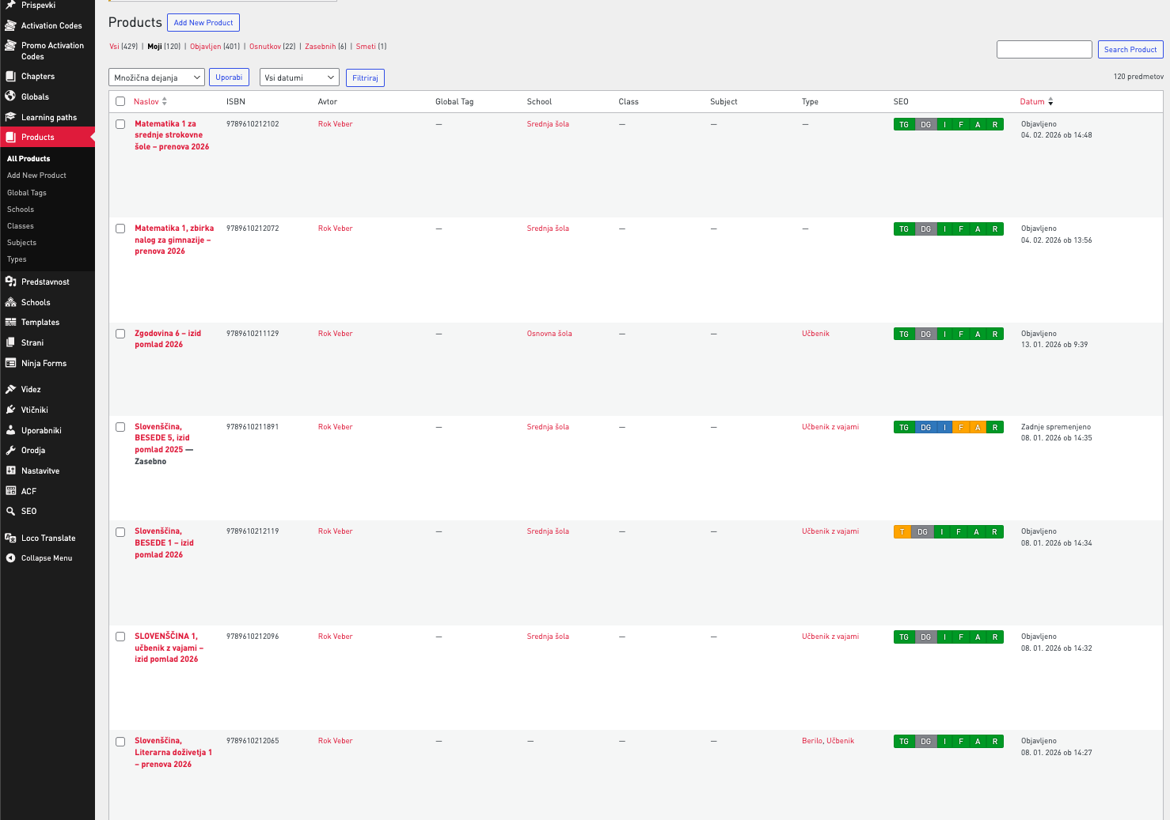Switch to Osnutkov drafts filter

(264, 47)
